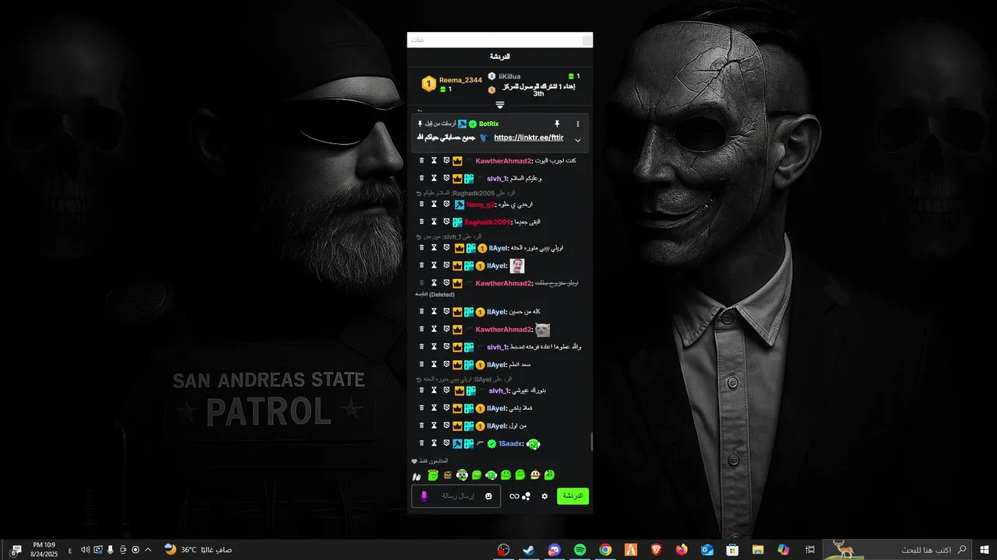Click the infinity channel points icon

514,496
